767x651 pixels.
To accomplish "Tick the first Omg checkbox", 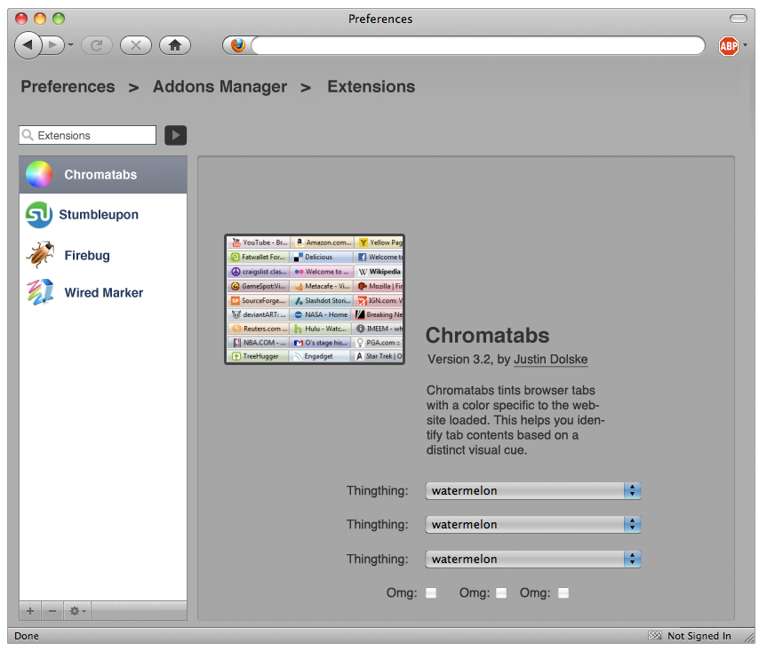I will [431, 593].
